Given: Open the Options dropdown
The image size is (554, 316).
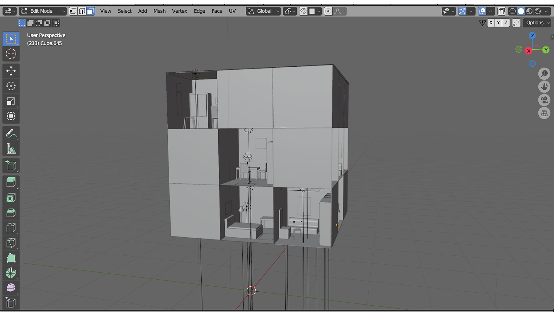Looking at the screenshot, I should click(x=537, y=23).
